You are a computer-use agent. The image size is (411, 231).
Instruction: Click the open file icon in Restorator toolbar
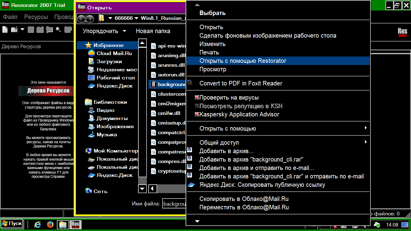point(14,29)
